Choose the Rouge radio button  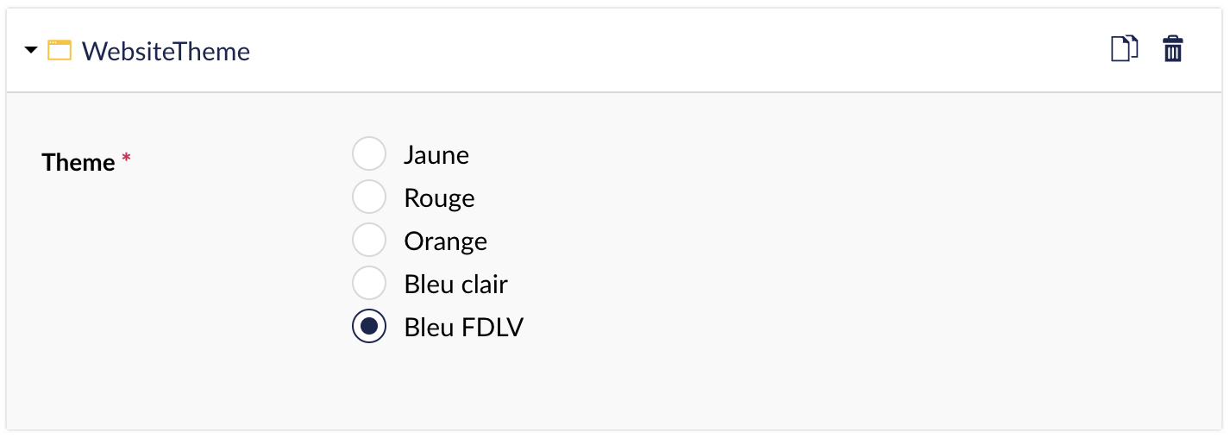[369, 197]
